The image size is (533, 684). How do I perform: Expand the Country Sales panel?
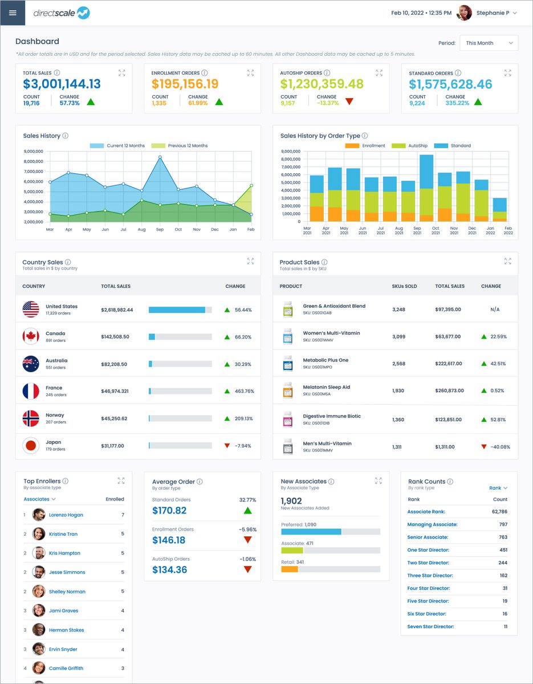coord(251,261)
